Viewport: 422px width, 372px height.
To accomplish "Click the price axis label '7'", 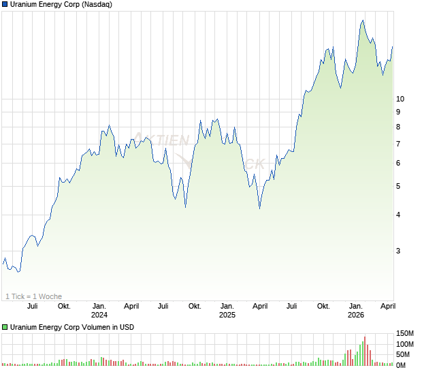I will (x=398, y=144).
